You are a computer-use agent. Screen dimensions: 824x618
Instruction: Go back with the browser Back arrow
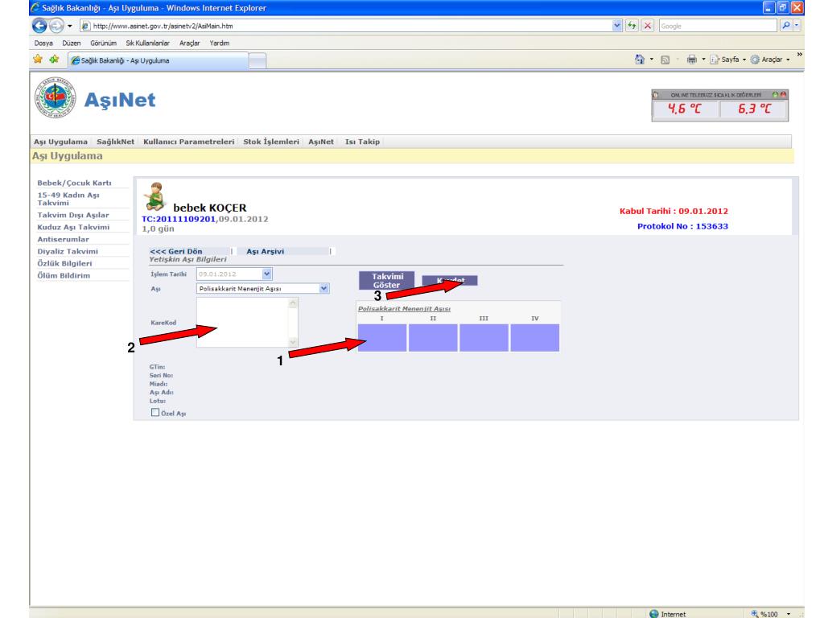[x=39, y=25]
